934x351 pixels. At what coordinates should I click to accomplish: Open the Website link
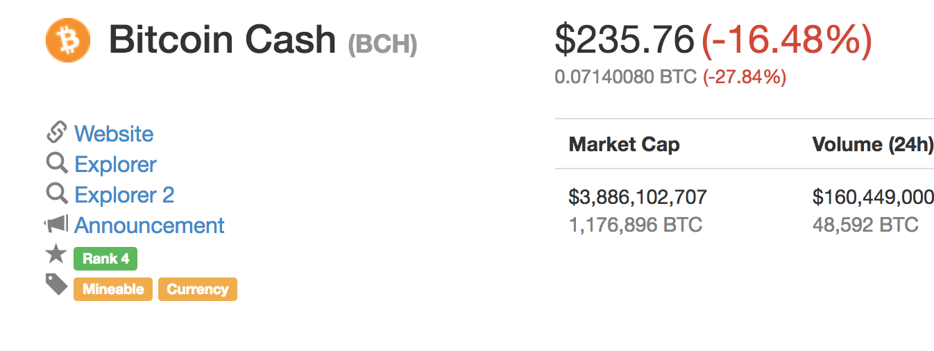pyautogui.click(x=114, y=133)
